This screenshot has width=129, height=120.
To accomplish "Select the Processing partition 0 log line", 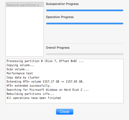I will [x=45, y=61].
